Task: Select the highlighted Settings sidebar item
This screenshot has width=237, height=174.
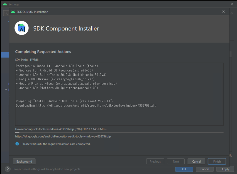Action: pyautogui.click(x=5, y=55)
